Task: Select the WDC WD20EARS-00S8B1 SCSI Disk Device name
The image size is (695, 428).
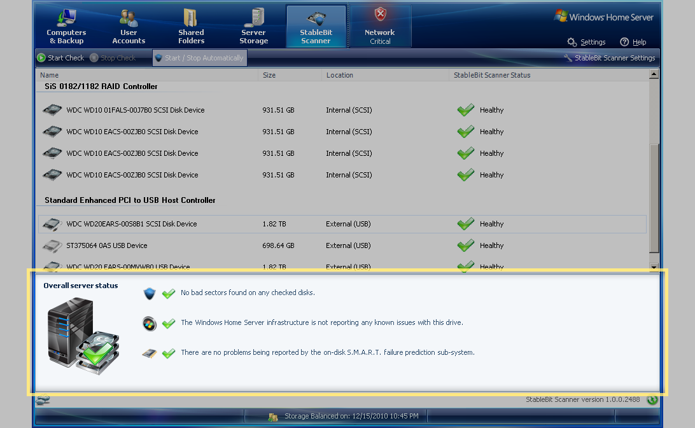Action: click(x=132, y=224)
